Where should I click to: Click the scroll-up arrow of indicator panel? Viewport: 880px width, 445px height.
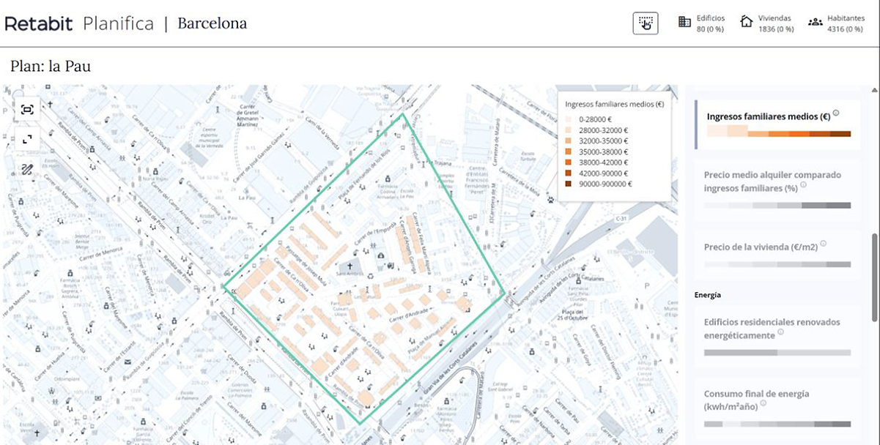873,89
